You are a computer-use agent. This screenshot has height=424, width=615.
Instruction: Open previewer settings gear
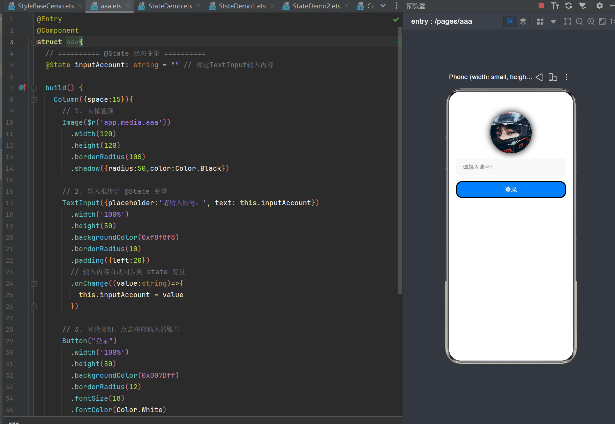pos(600,6)
